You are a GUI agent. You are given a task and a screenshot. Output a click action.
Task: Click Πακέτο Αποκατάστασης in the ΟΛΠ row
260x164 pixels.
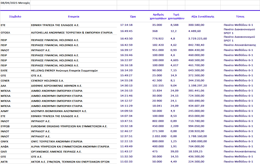pos(240,152)
